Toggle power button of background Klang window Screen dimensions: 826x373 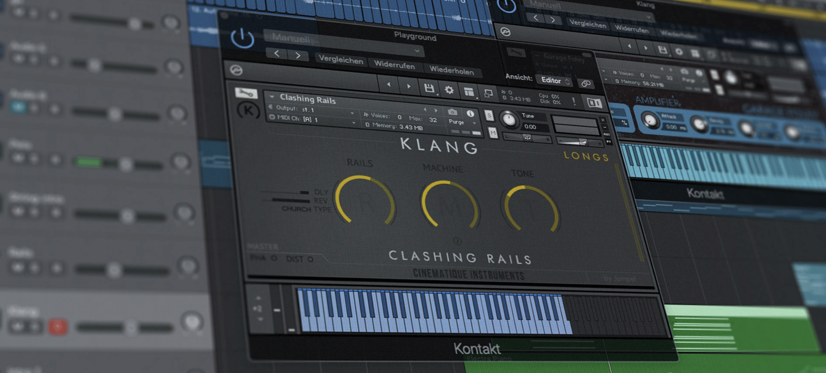pyautogui.click(x=506, y=5)
